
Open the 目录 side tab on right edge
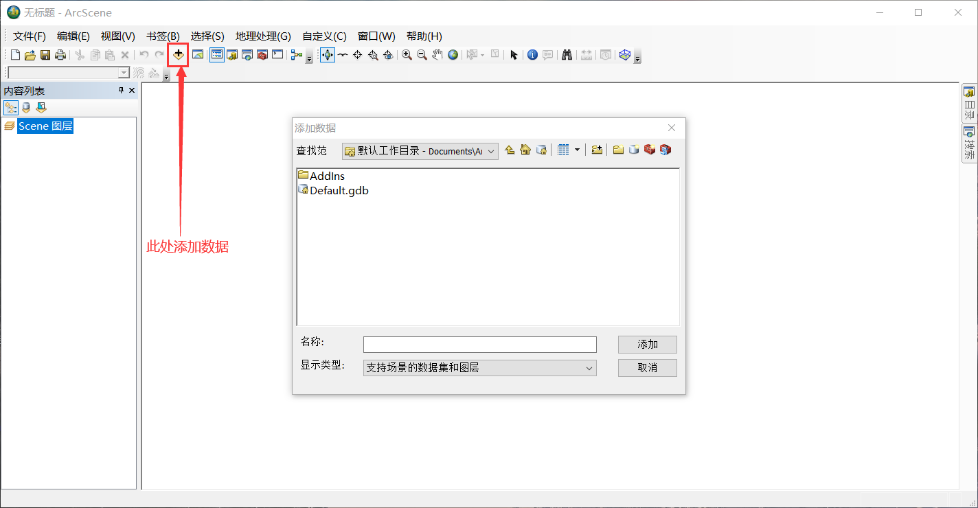(969, 103)
